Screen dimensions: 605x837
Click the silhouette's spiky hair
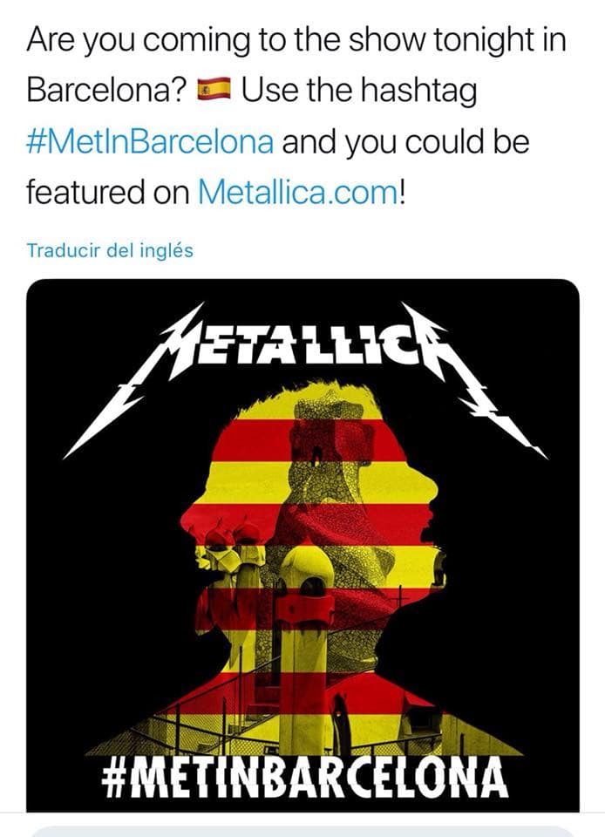[299, 401]
